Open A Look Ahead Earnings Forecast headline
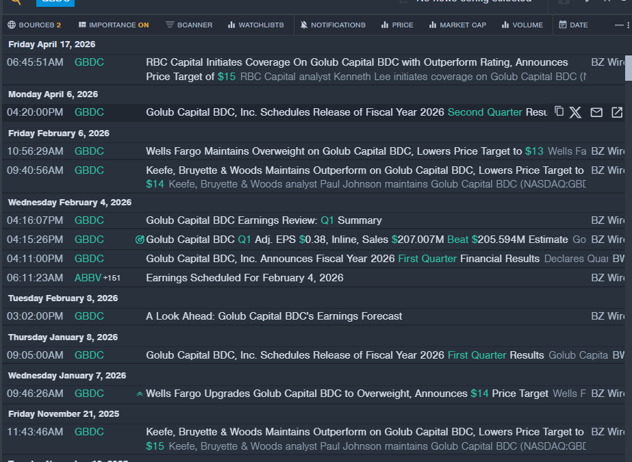The height and width of the screenshot is (462, 632). tap(274, 316)
